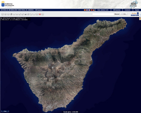This screenshot has width=141, height=113.
Task: Click the search input field
Action: [x=103, y=14]
